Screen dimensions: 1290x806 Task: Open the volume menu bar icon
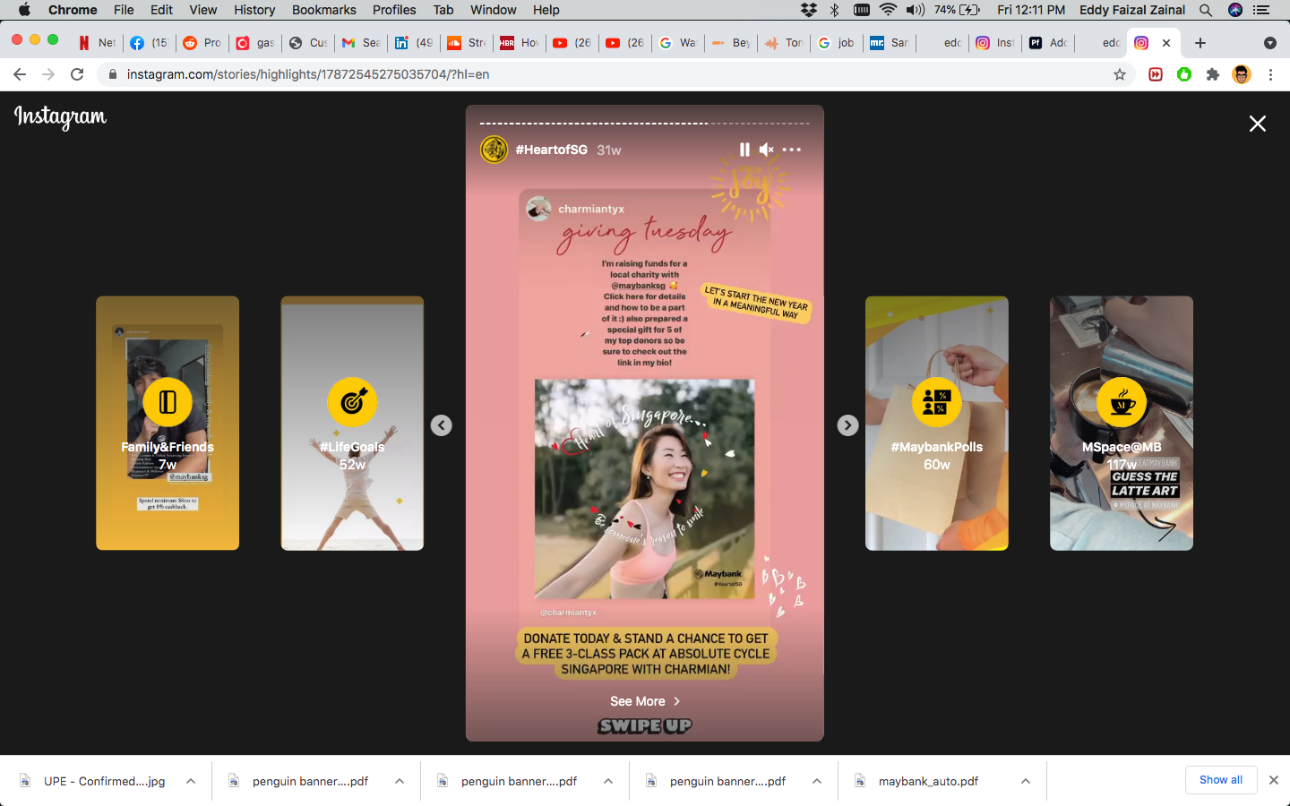click(916, 10)
